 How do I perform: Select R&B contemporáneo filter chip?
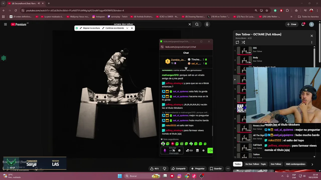click(x=296, y=164)
